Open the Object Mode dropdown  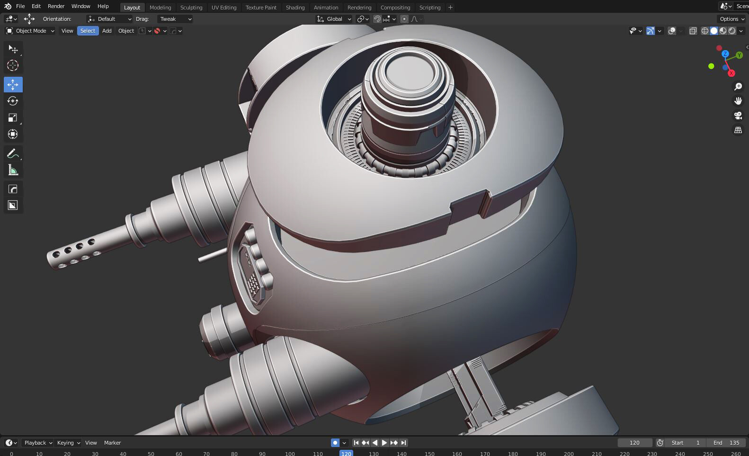click(30, 31)
